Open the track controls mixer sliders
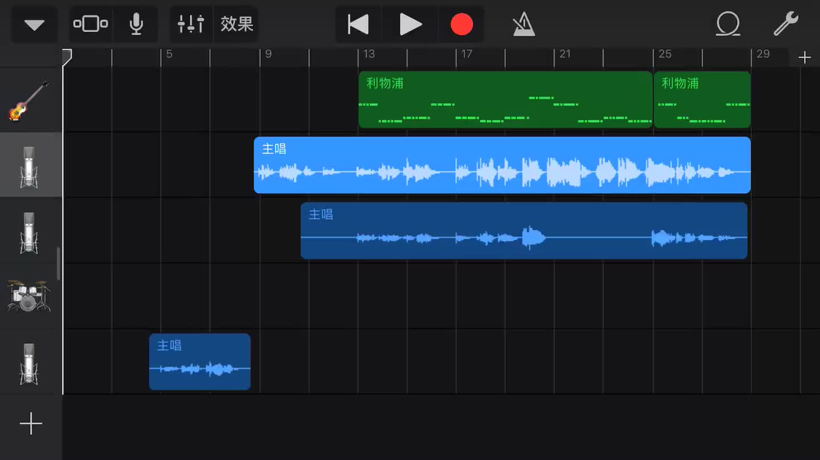This screenshot has height=460, width=820. 191,24
